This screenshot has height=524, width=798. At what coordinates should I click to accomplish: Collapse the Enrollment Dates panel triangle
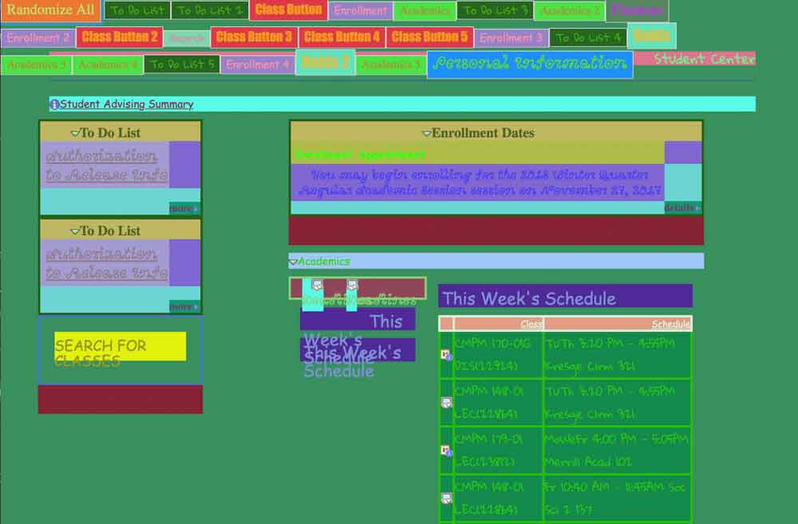[x=426, y=133]
